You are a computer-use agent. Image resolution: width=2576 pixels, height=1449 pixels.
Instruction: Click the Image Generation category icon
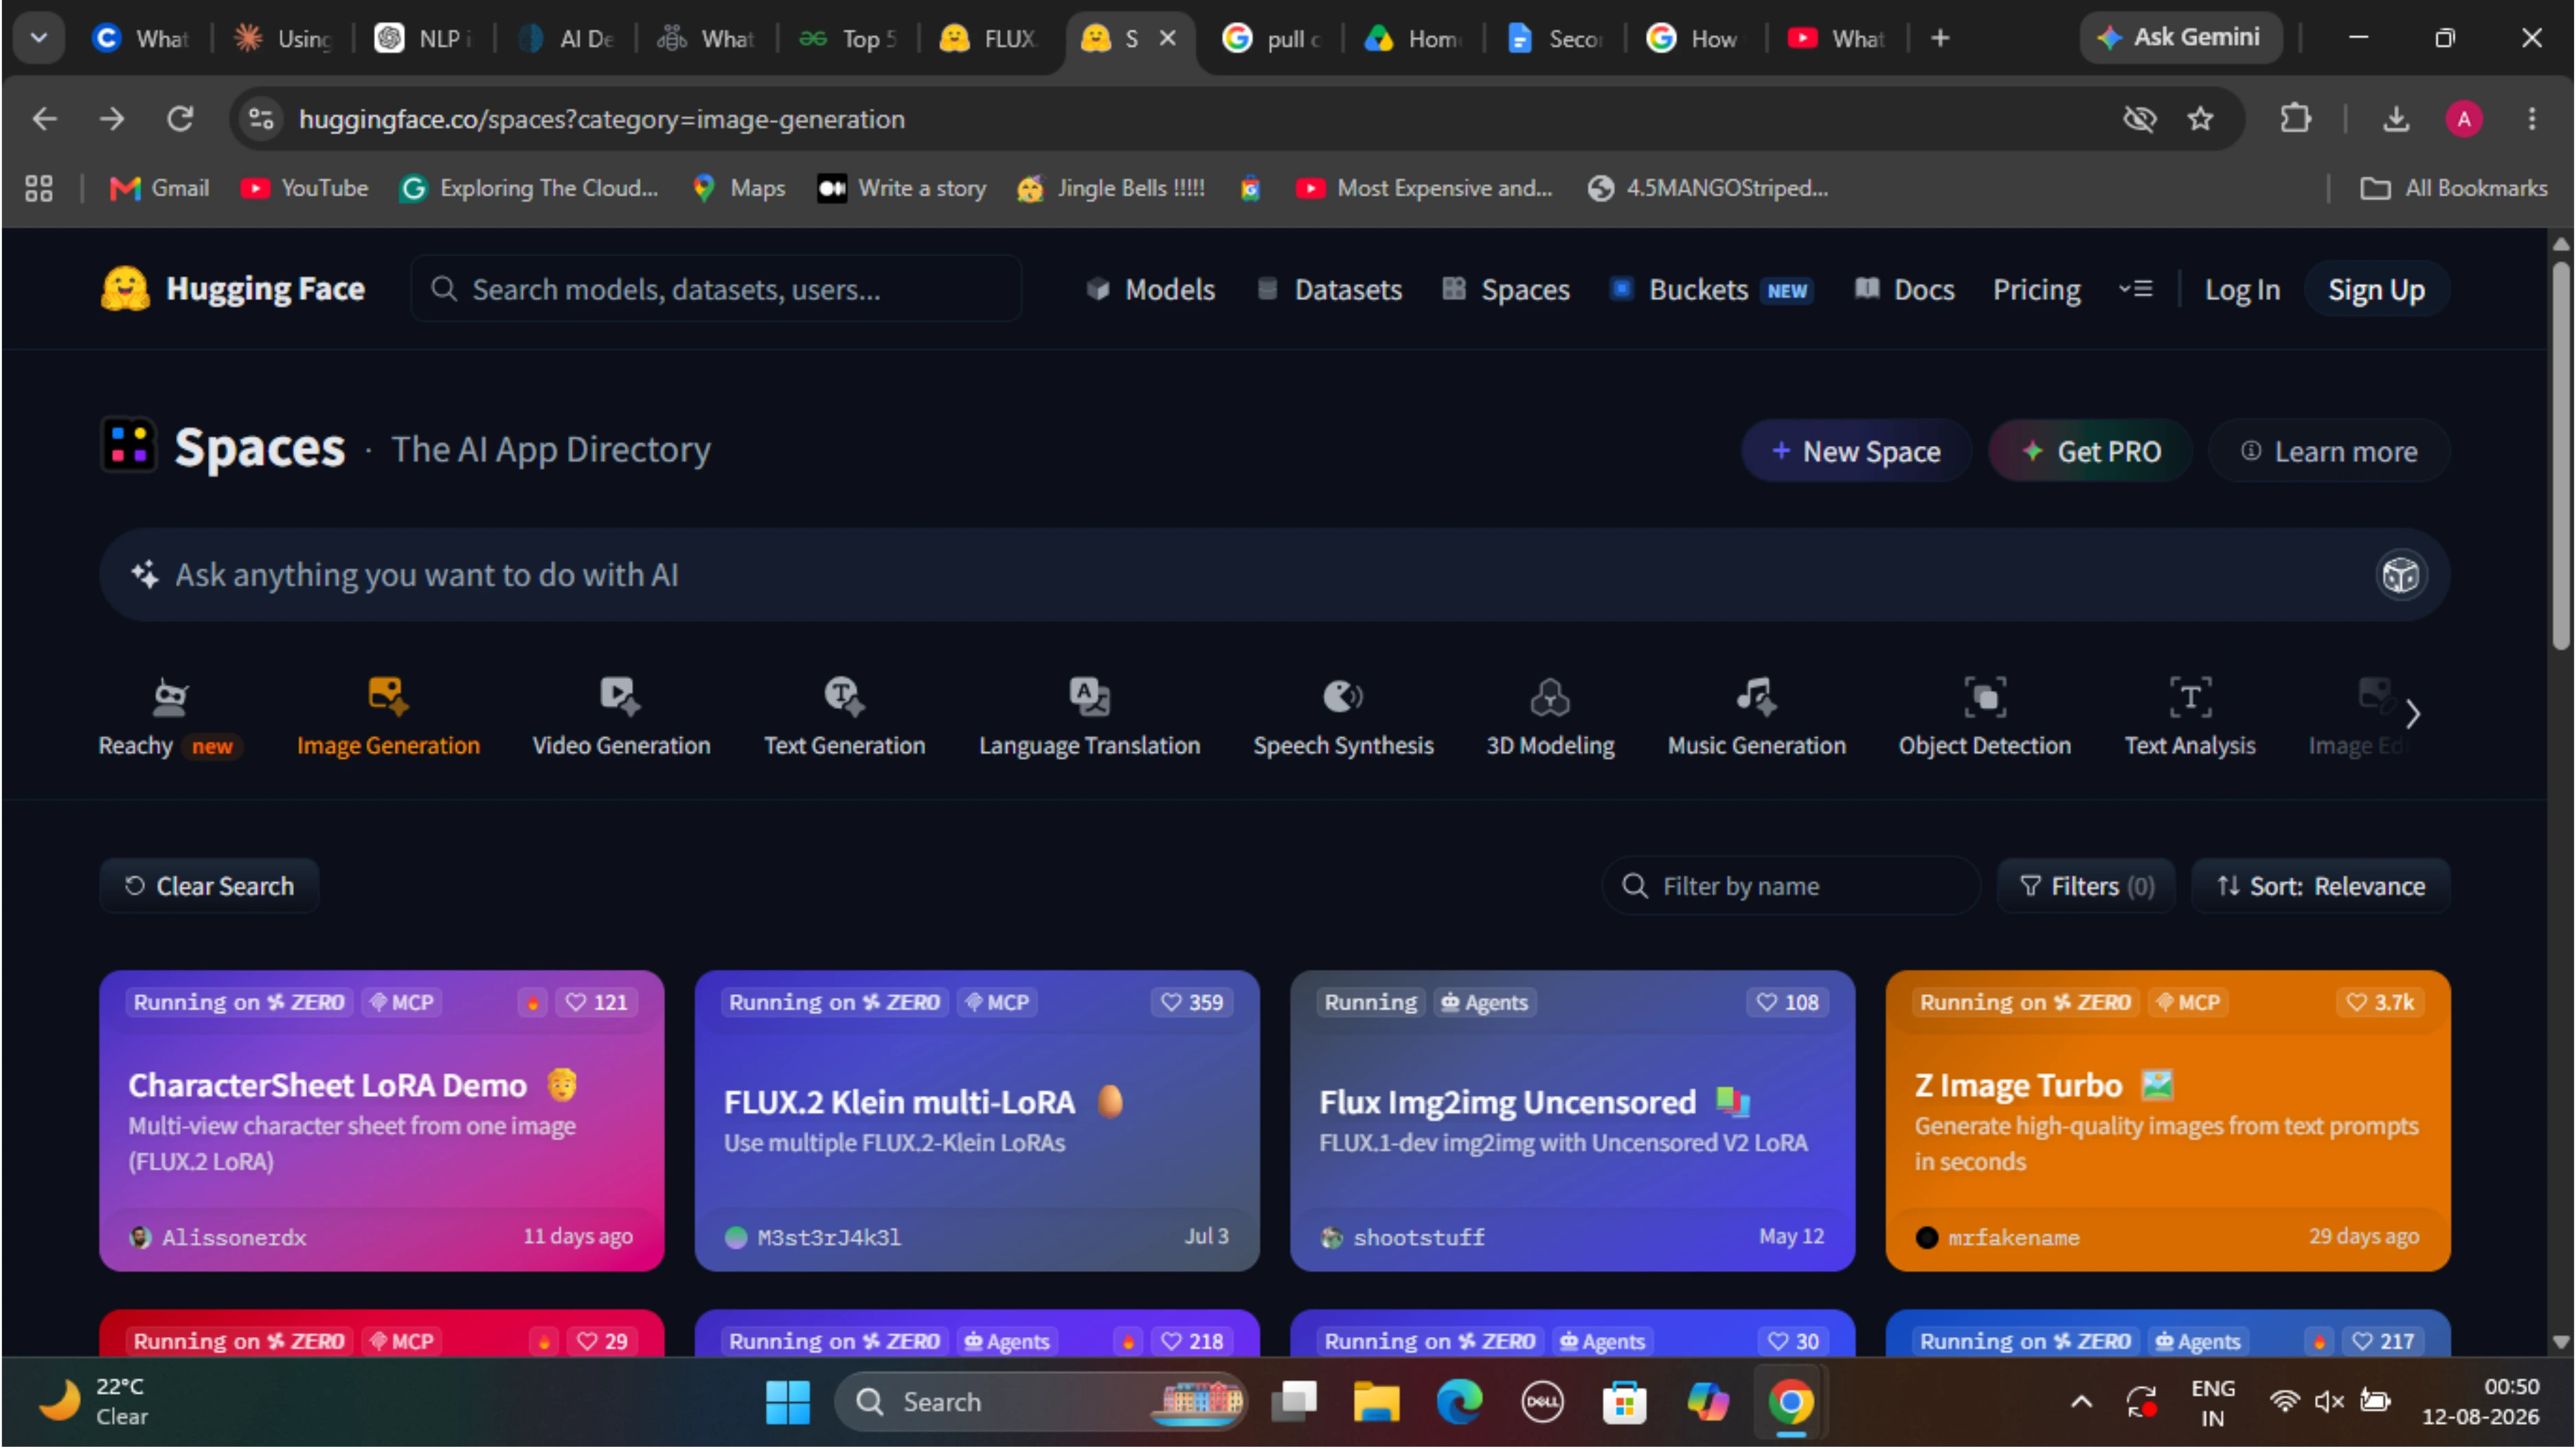coord(388,696)
